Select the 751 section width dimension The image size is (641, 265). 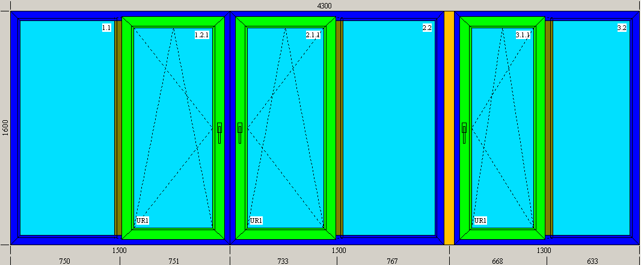coord(174,261)
